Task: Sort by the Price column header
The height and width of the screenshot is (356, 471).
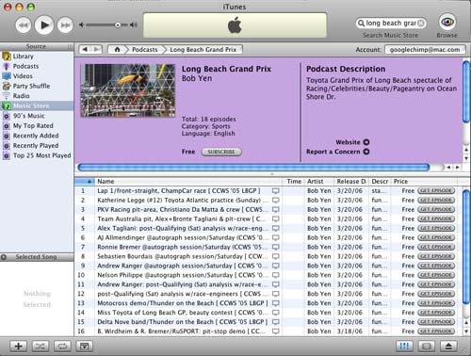Action: coord(424,182)
